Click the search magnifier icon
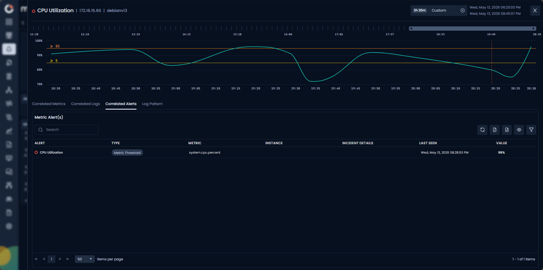Screen dimensions: 543x270 tap(41, 130)
